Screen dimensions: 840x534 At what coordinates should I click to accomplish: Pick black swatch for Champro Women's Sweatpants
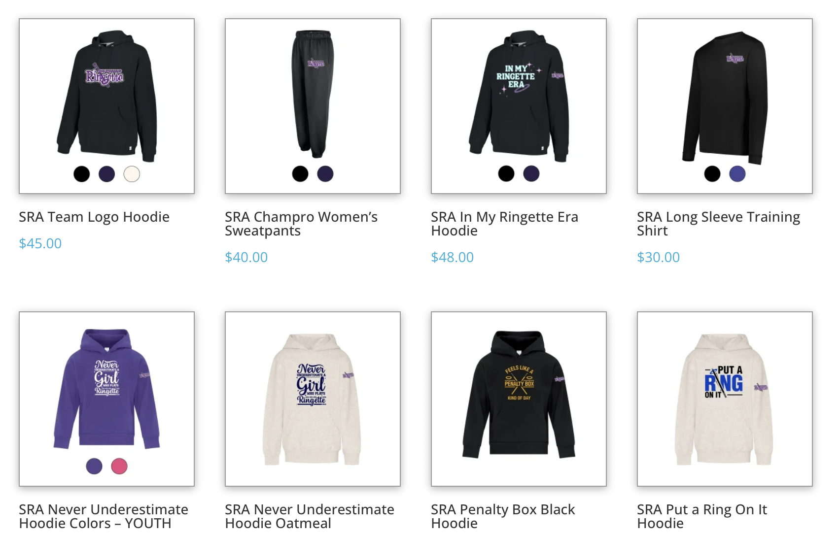pos(300,174)
